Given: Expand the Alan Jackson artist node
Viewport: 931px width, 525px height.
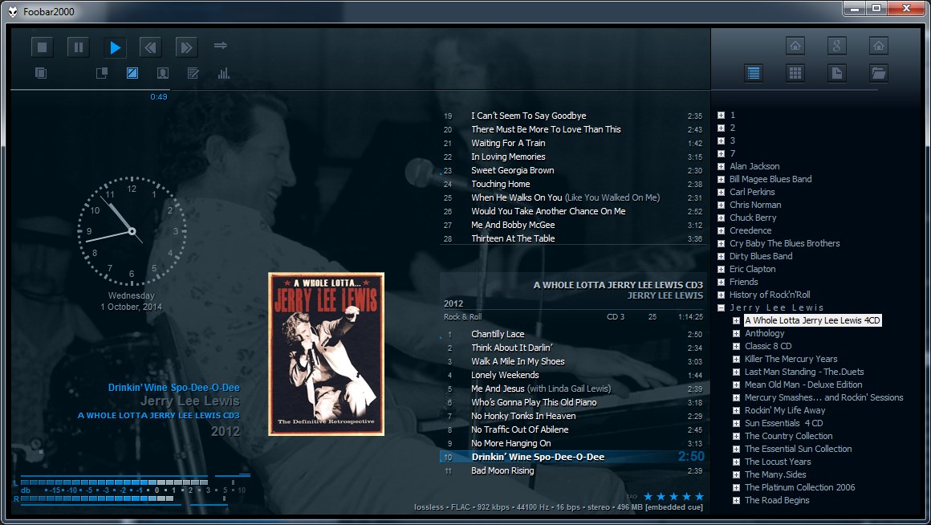Looking at the screenshot, I should [721, 166].
